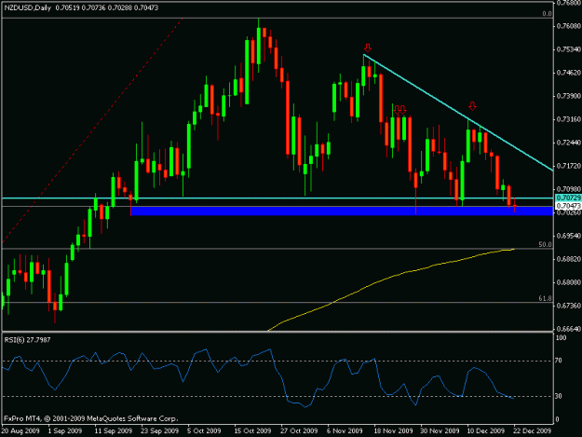Click the 11 Sep 2009 date label
Image resolution: width=582 pixels, height=437 pixels.
tap(114, 431)
